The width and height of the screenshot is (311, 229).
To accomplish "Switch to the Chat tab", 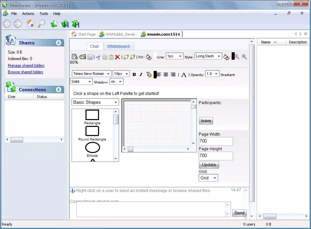I will tap(94, 46).
